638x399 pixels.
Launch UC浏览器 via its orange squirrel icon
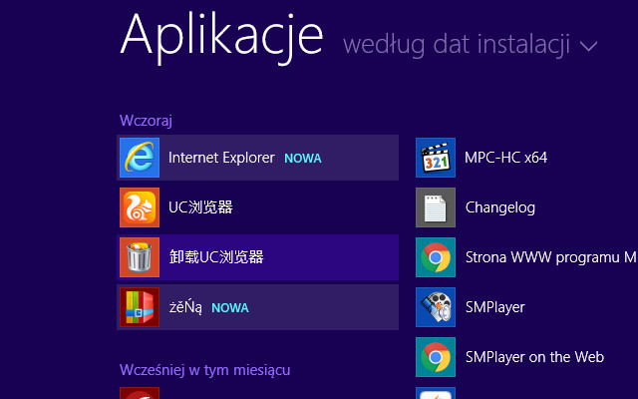point(140,207)
